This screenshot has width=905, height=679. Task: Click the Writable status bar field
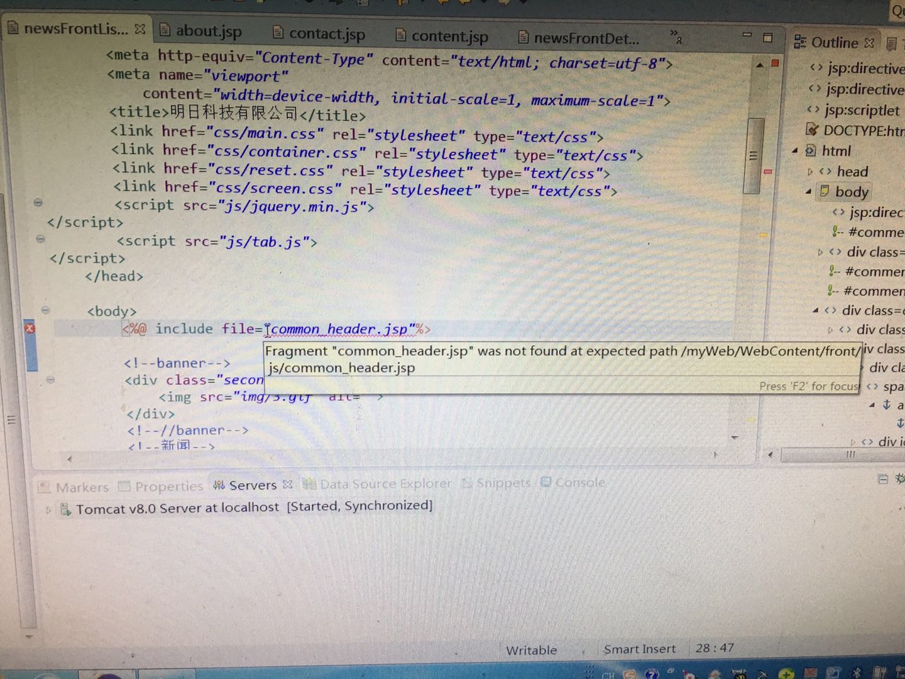(532, 650)
